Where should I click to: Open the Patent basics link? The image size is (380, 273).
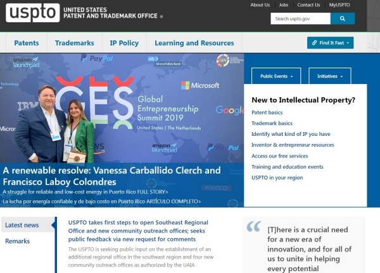pos(267,112)
